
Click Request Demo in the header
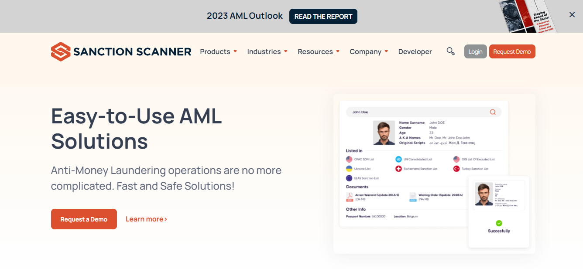pyautogui.click(x=512, y=51)
